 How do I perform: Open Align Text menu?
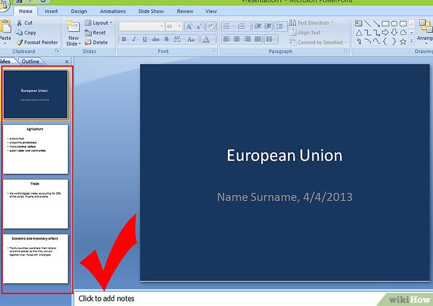(307, 33)
